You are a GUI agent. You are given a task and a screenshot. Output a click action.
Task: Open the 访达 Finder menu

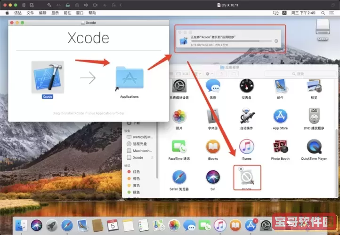tap(18, 13)
